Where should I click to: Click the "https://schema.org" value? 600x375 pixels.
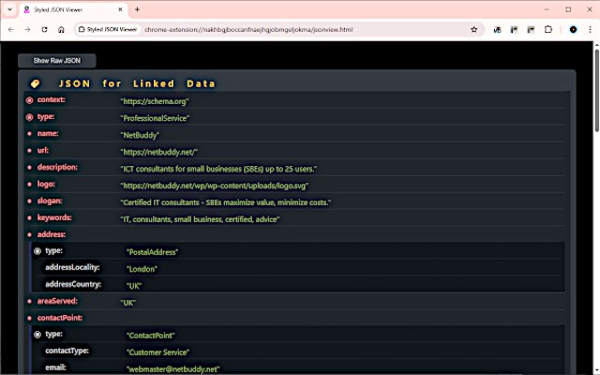[x=155, y=101]
